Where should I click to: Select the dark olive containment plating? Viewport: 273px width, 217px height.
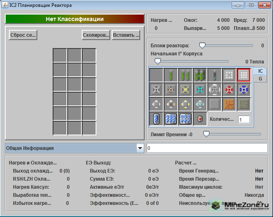[x=244, y=104]
